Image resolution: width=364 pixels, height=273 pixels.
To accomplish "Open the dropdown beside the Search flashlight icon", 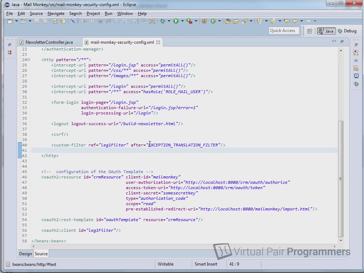I will [251, 21].
